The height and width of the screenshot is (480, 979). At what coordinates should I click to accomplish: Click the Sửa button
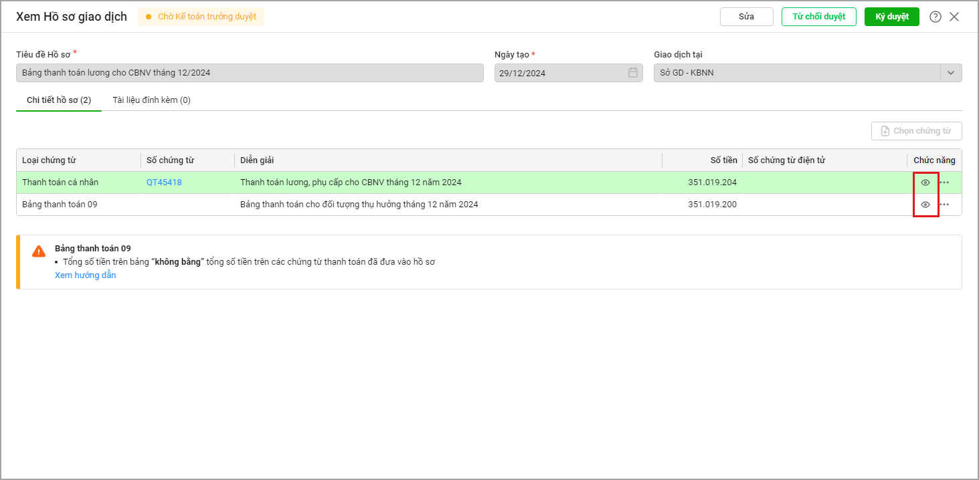[x=746, y=17]
